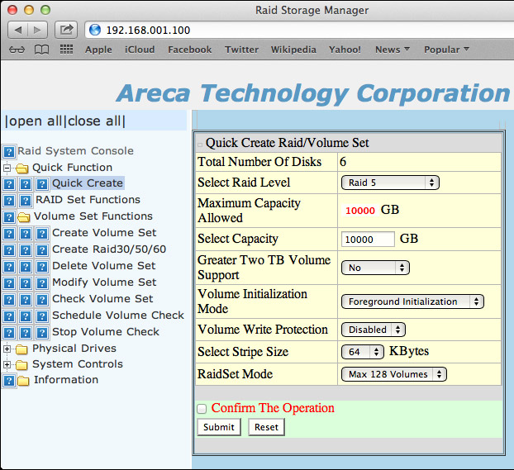Image resolution: width=514 pixels, height=470 pixels.
Task: Show Top Sites grid icon
Action: pos(66,50)
